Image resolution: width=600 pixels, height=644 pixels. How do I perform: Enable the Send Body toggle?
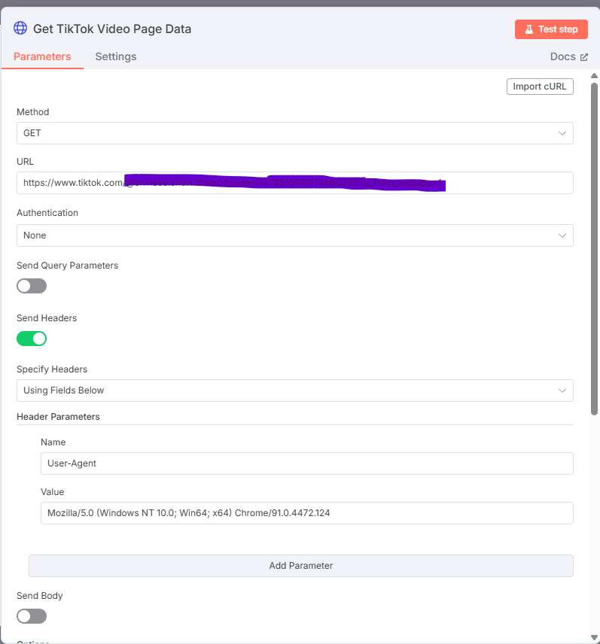point(32,616)
